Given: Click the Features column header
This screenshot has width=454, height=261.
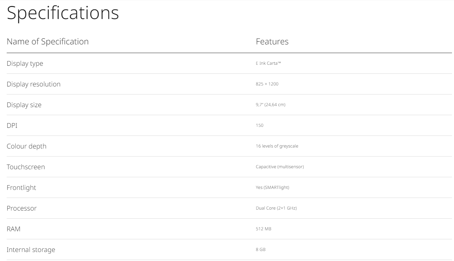Looking at the screenshot, I should [272, 41].
